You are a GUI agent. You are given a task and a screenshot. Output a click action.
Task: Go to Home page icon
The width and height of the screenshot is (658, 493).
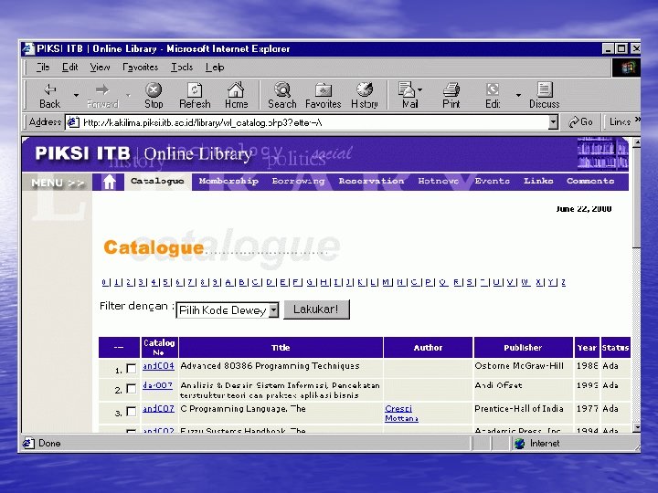click(236, 95)
